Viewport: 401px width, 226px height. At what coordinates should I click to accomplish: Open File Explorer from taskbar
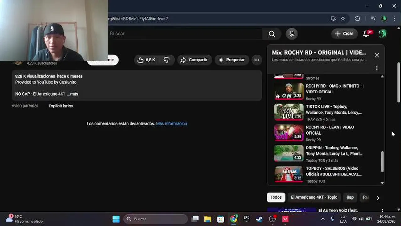coord(208,219)
